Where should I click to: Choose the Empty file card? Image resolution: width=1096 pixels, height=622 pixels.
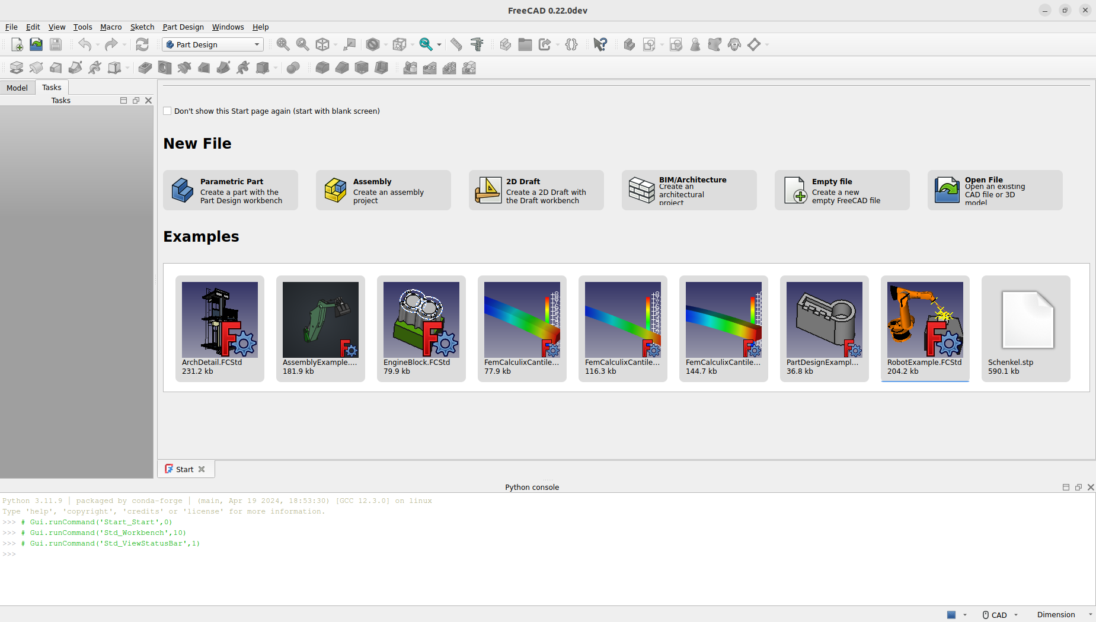coord(842,190)
